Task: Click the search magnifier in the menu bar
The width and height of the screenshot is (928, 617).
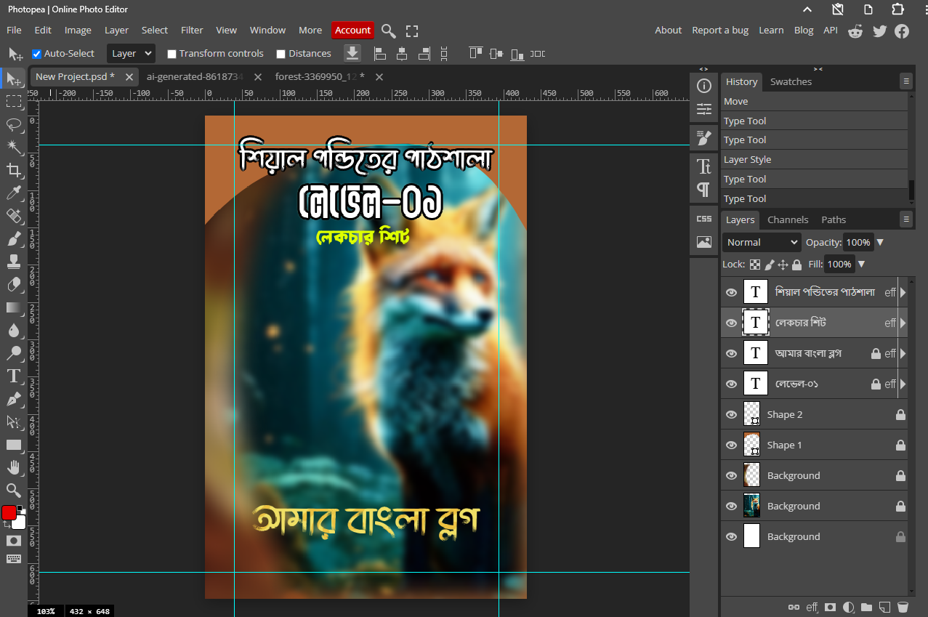Action: (389, 31)
